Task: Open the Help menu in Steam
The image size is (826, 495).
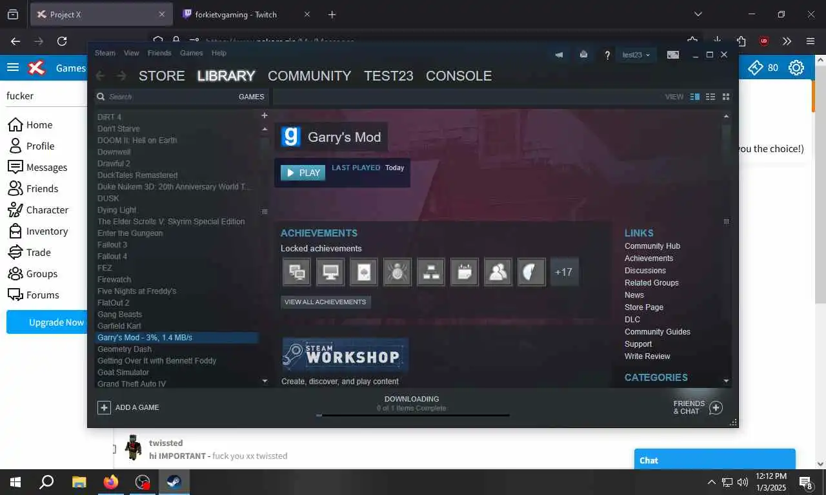Action: coord(219,53)
